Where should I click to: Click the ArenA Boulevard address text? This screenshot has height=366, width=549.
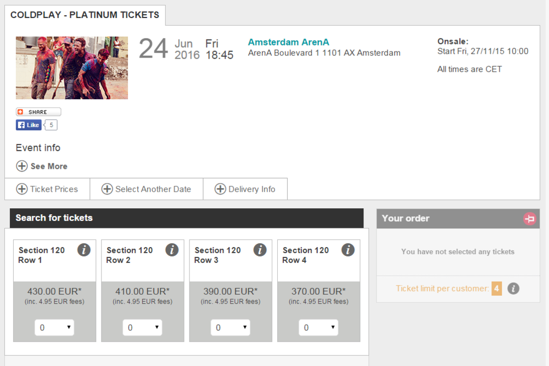point(324,53)
